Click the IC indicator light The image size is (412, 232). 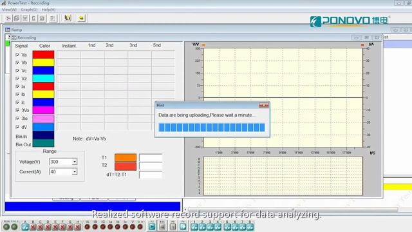pos(103,227)
